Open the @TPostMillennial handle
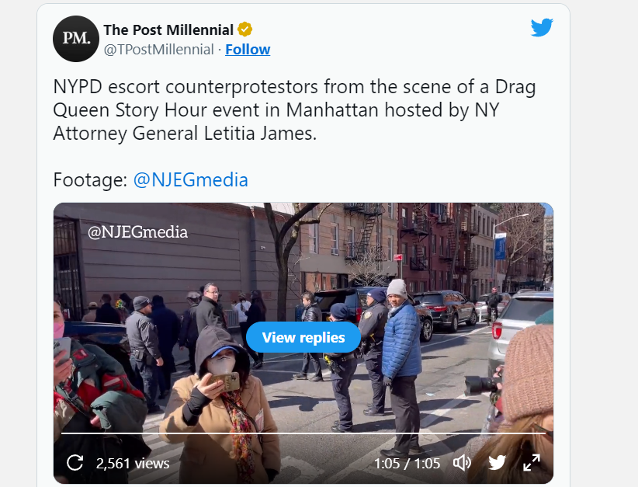 click(158, 49)
